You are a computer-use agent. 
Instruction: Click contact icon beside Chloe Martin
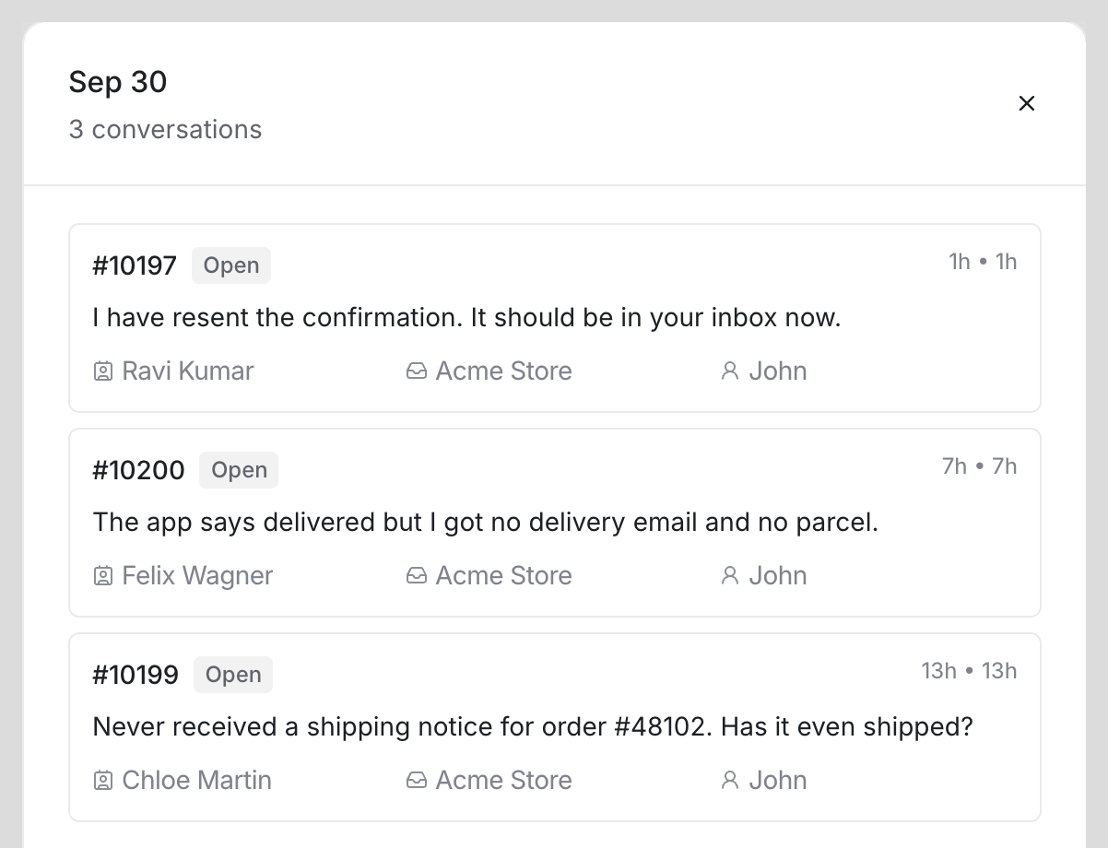coord(103,781)
